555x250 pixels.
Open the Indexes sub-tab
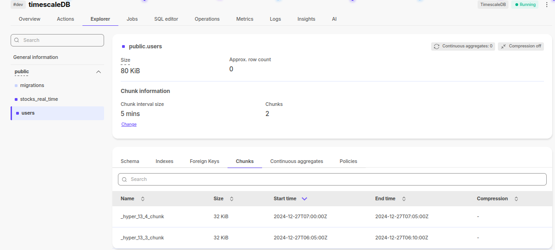pos(164,161)
